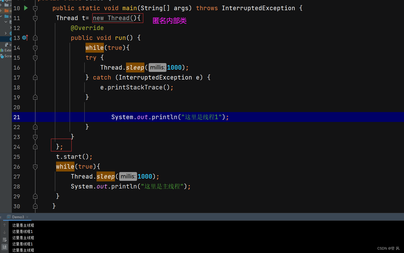Click the highlighted class row in the project tree
This screenshot has width=404, height=253.
tap(6, 39)
